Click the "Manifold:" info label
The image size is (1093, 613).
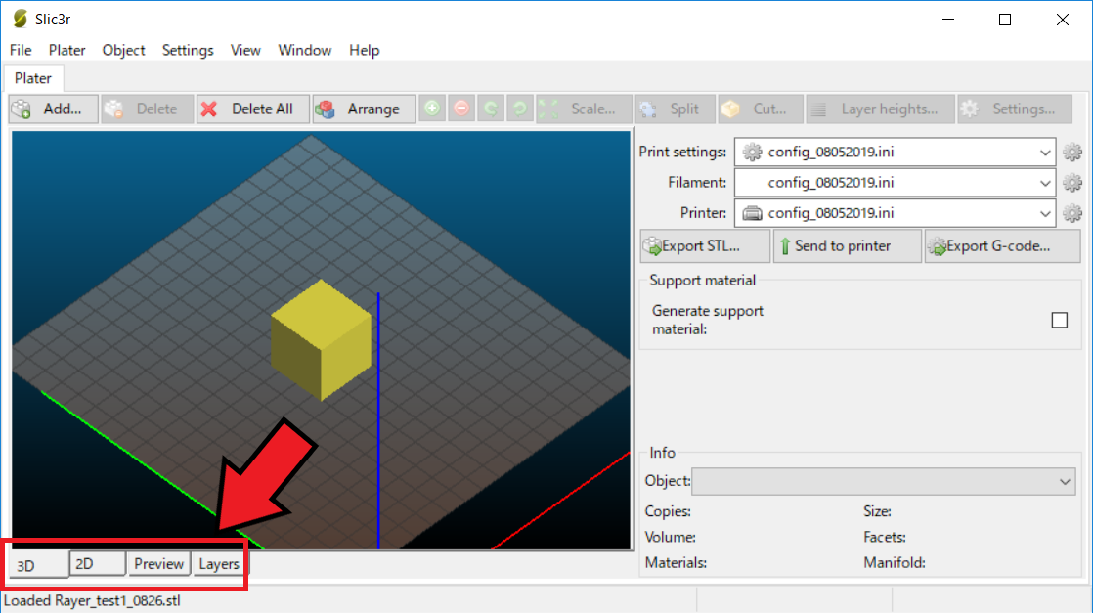pyautogui.click(x=895, y=563)
